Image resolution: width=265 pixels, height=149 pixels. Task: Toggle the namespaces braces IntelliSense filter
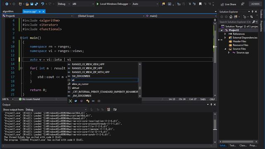[99, 101]
